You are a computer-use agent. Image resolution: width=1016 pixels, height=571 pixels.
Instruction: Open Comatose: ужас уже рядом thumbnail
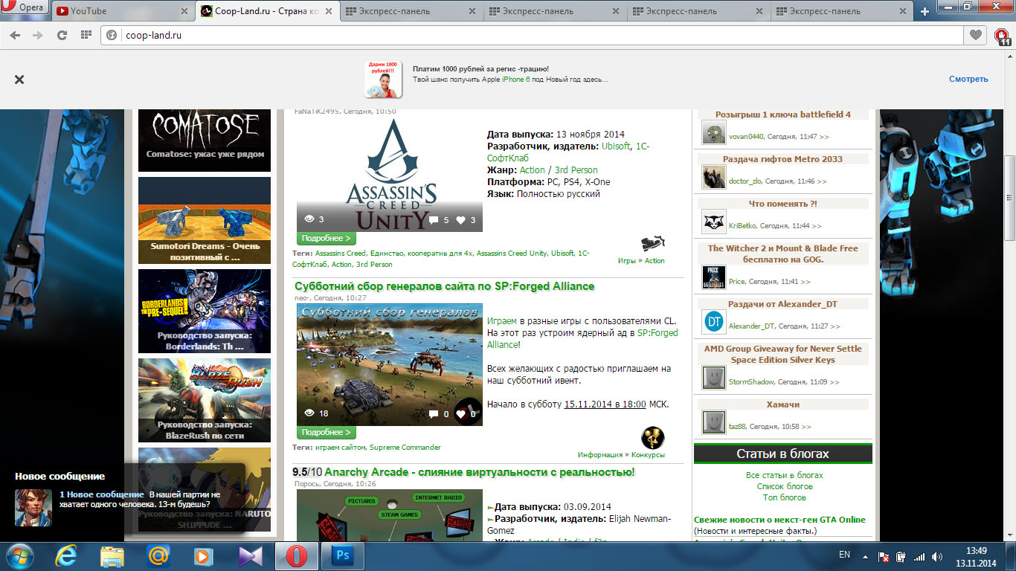point(205,139)
